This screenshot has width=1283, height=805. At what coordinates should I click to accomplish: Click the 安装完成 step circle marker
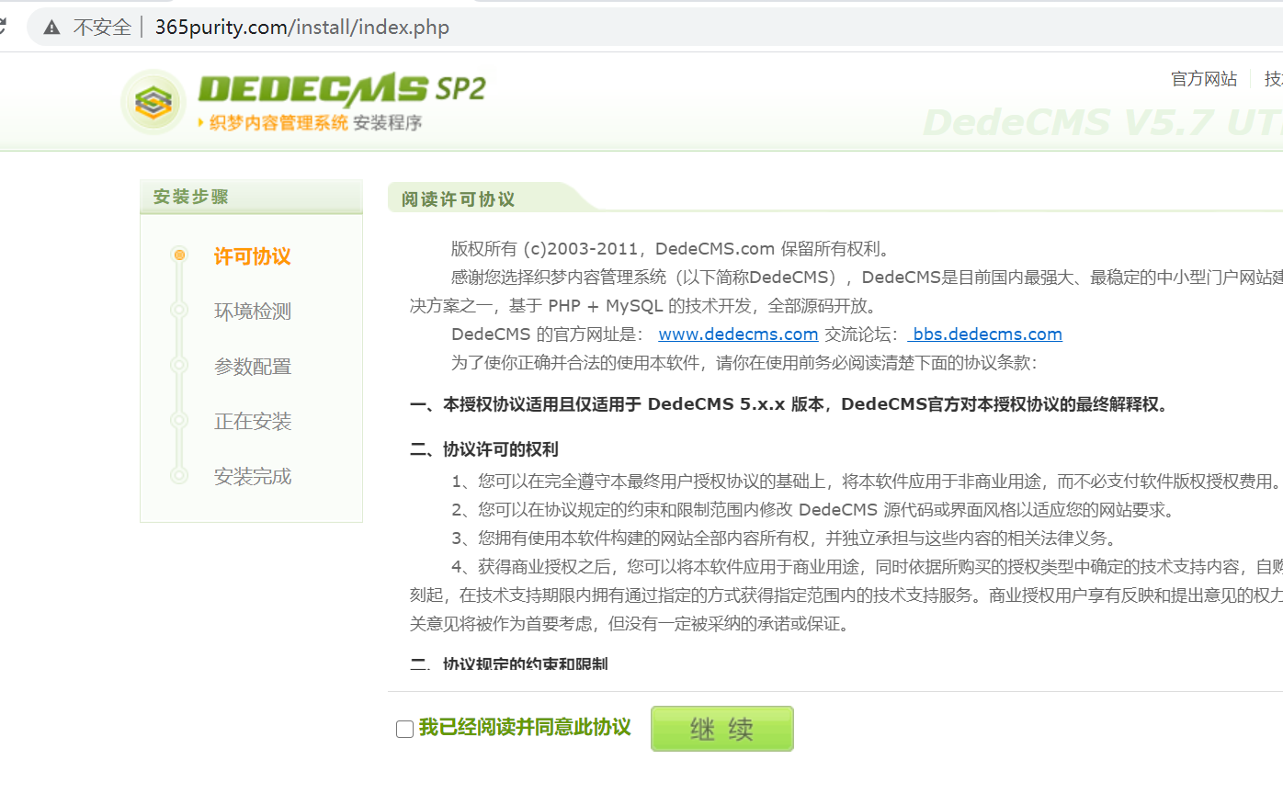[179, 476]
